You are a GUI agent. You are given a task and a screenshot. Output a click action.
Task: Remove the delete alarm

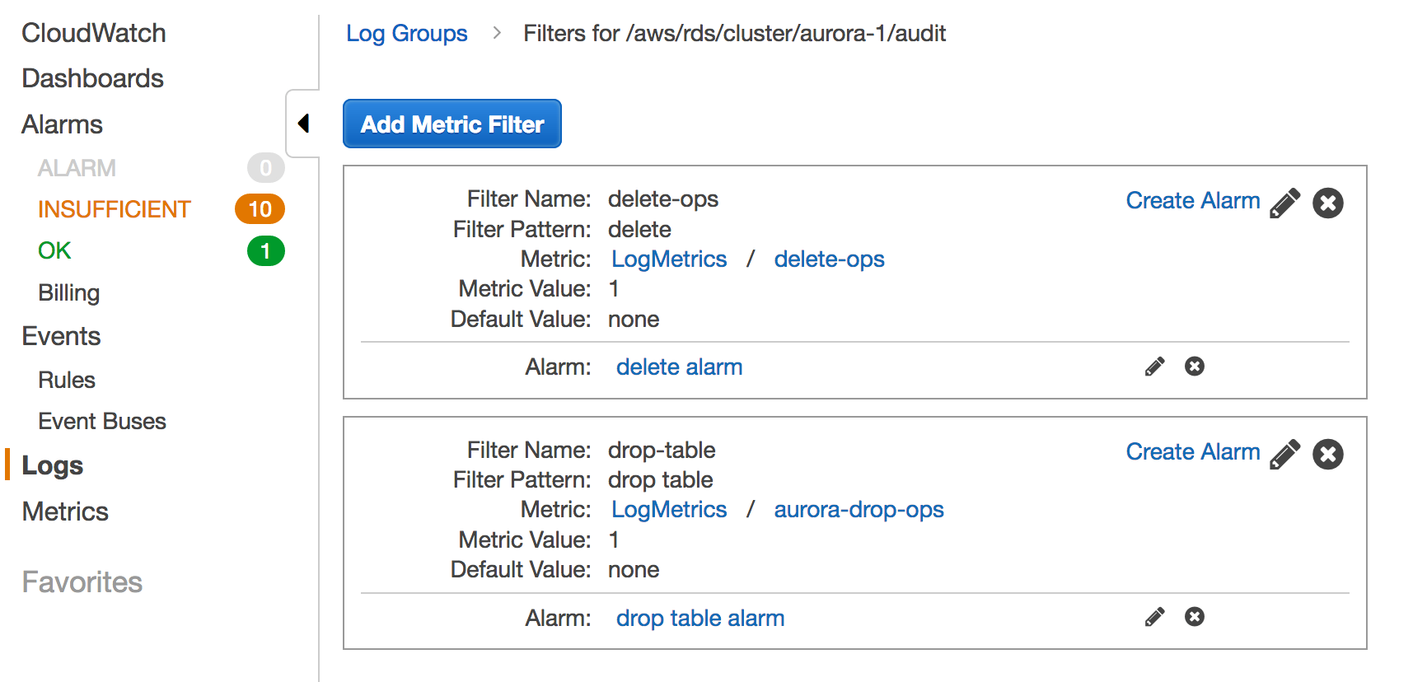coord(1194,367)
